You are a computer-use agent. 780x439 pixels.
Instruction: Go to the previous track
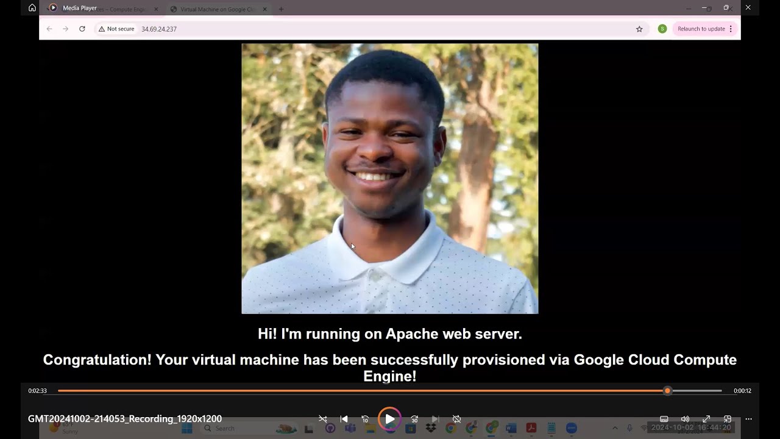pyautogui.click(x=344, y=419)
